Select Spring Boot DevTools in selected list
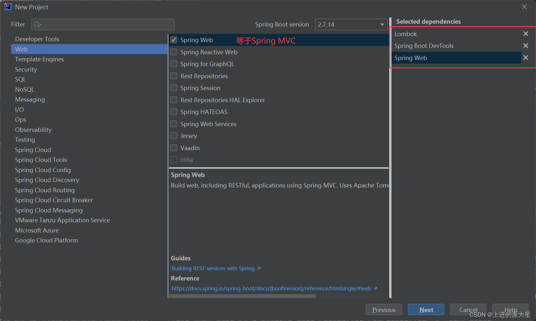 pyautogui.click(x=456, y=46)
